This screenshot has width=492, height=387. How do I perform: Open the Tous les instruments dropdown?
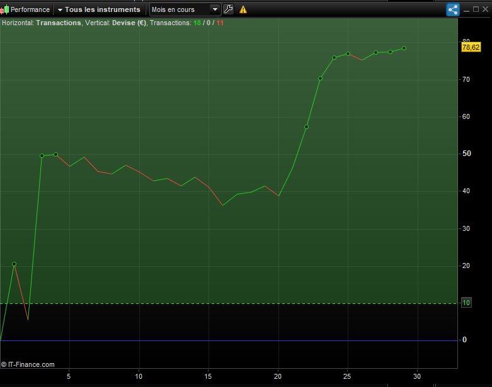click(102, 9)
